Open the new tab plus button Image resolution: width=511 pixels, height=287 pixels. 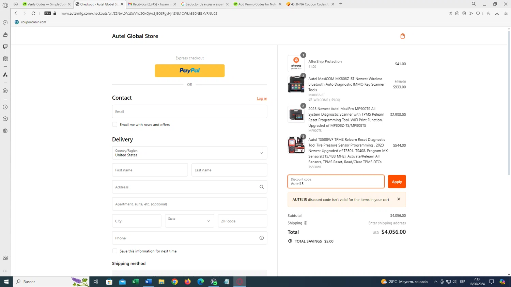click(341, 4)
